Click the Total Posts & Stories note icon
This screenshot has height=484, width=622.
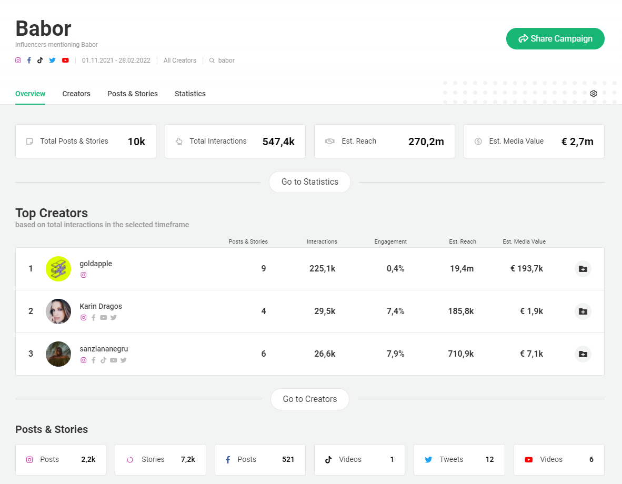click(29, 142)
